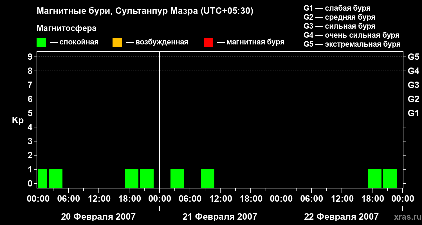Image resolution: width=422 pixels, height=225 pixels.
Task: Click the 'G3' storm-level axis label at Kp 7
Action: coord(414,85)
